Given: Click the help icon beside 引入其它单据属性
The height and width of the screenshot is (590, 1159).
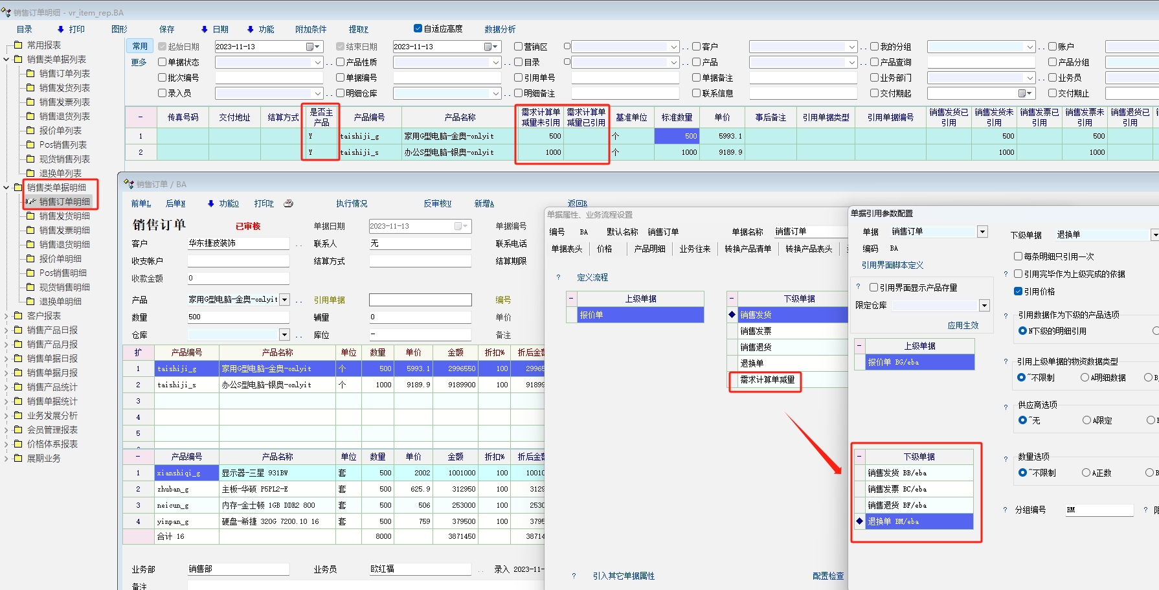Looking at the screenshot, I should pyautogui.click(x=574, y=576).
